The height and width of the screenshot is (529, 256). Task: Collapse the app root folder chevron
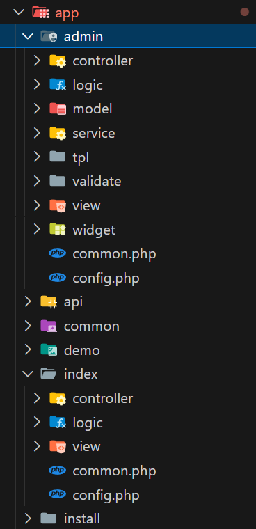point(19,12)
